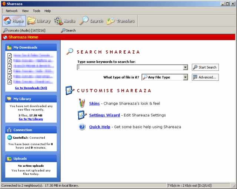
Task: Click the second download file icon
Action: coord(10,61)
